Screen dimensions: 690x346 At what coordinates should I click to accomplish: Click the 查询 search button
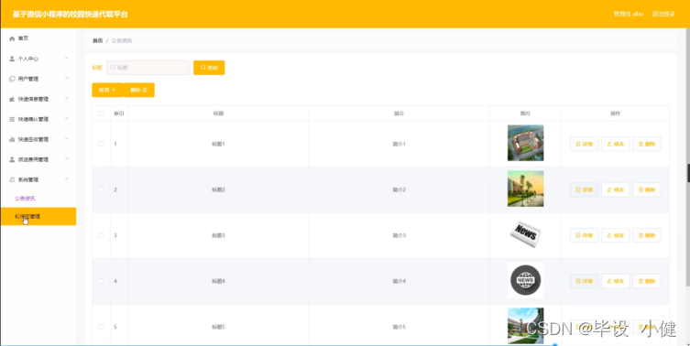[x=209, y=68]
